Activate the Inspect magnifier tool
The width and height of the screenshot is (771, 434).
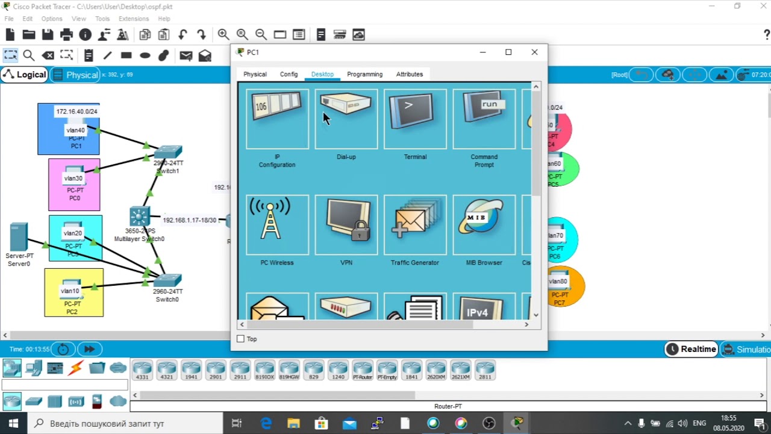tap(28, 55)
